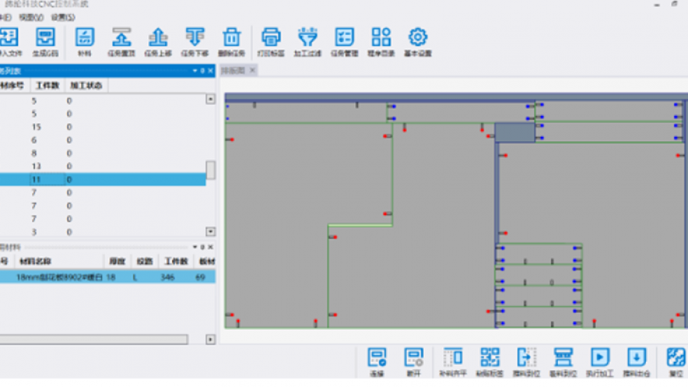The image size is (688, 387).
Task: Move task down with 任务下移 icon
Action: point(195,40)
